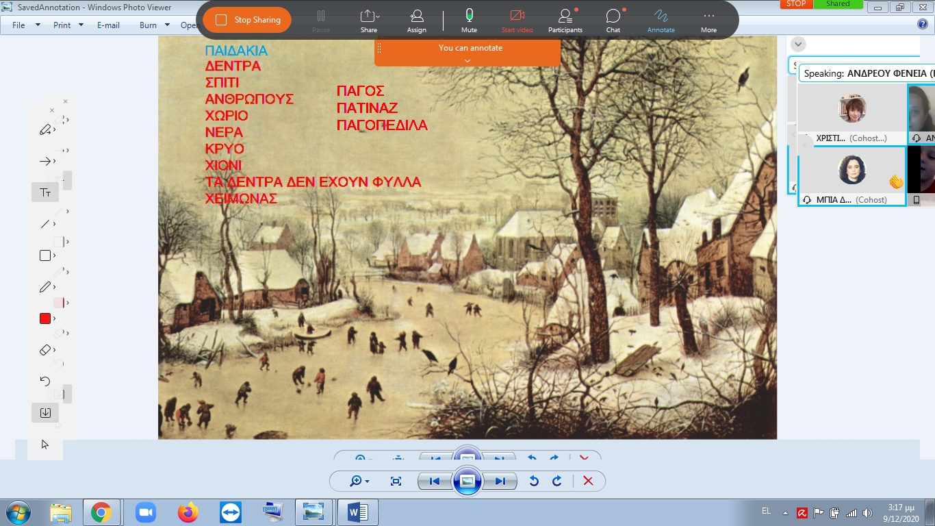Rotate the photo clockwise
This screenshot has width=935, height=526.
(x=557, y=481)
